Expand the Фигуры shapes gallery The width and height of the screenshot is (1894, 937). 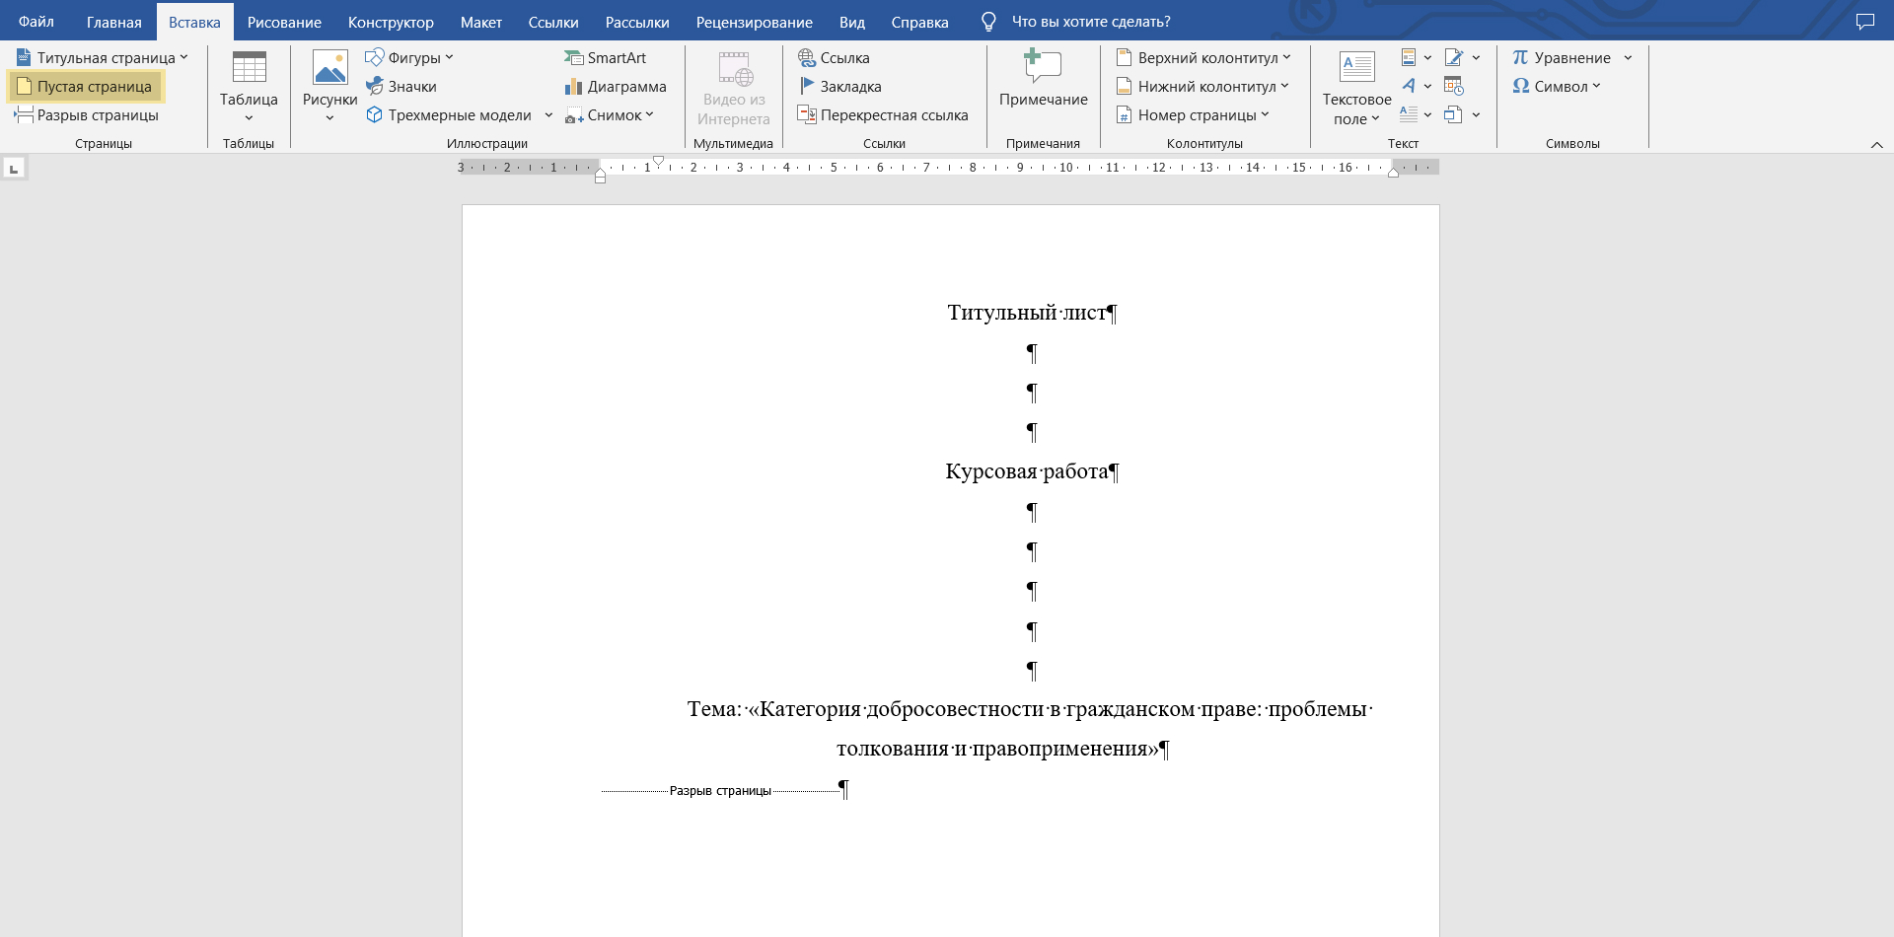408,57
